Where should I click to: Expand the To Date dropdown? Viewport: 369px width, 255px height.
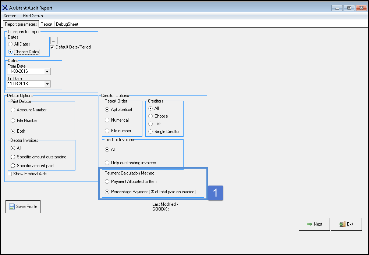click(47, 84)
